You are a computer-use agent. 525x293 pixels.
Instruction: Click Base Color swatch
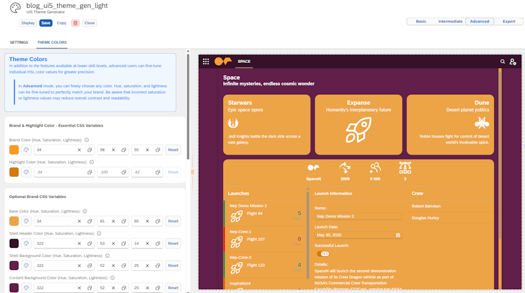coord(14,221)
